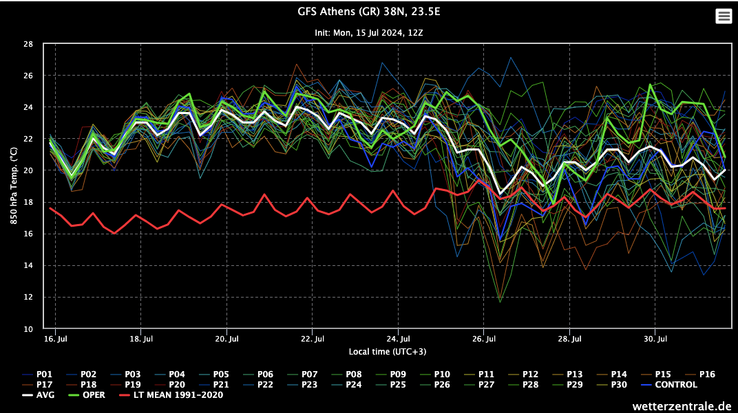Click the red line swatch beside LT MEAN
Screen dimensions: 738x413
[x=124, y=395]
